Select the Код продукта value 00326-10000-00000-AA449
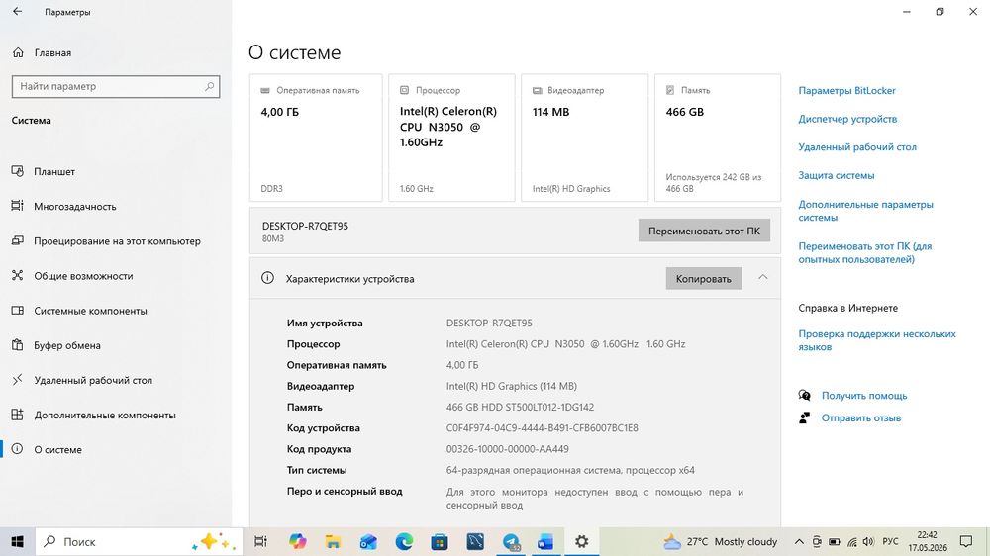Image resolution: width=990 pixels, height=556 pixels. pos(507,449)
